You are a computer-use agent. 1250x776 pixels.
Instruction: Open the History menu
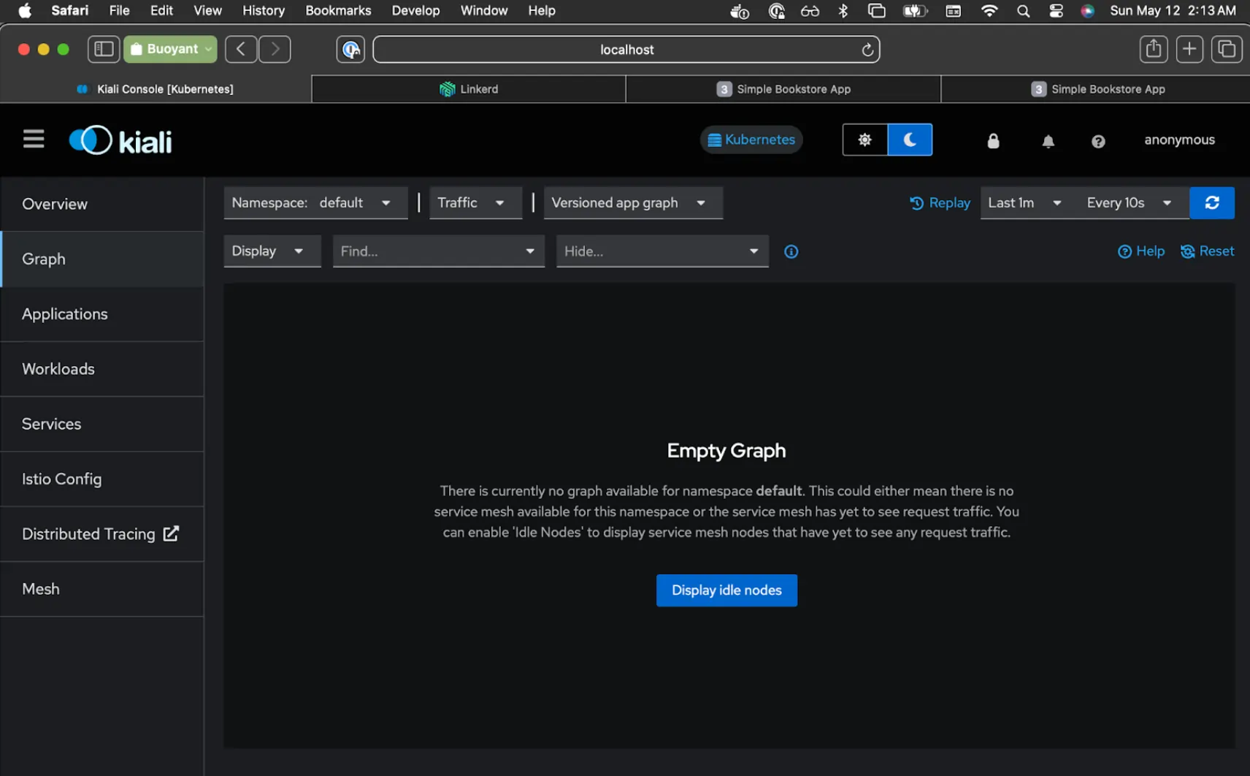pos(264,10)
